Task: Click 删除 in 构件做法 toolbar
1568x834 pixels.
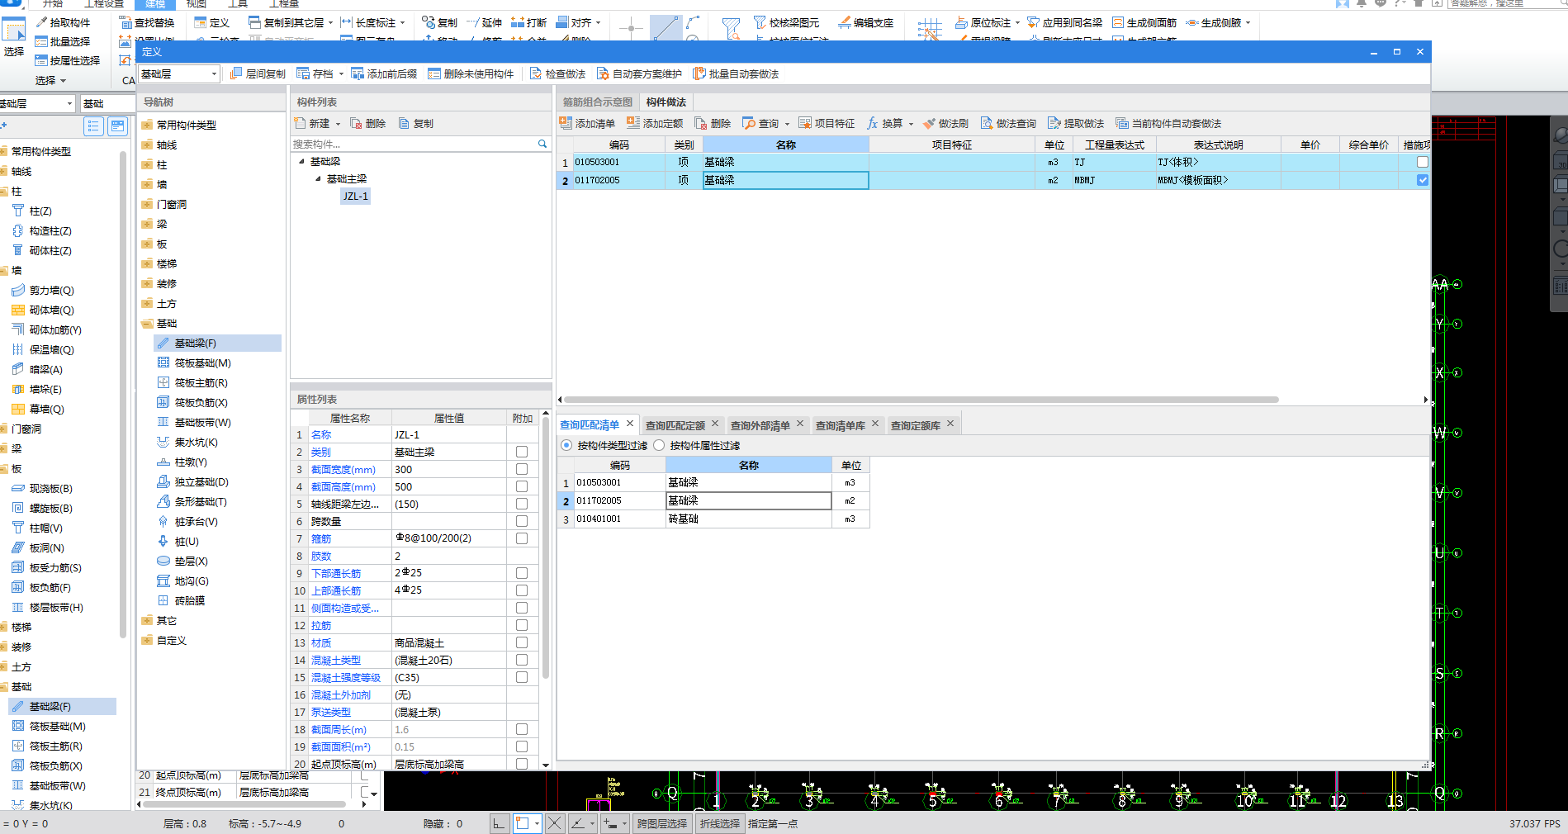Action: pos(713,123)
